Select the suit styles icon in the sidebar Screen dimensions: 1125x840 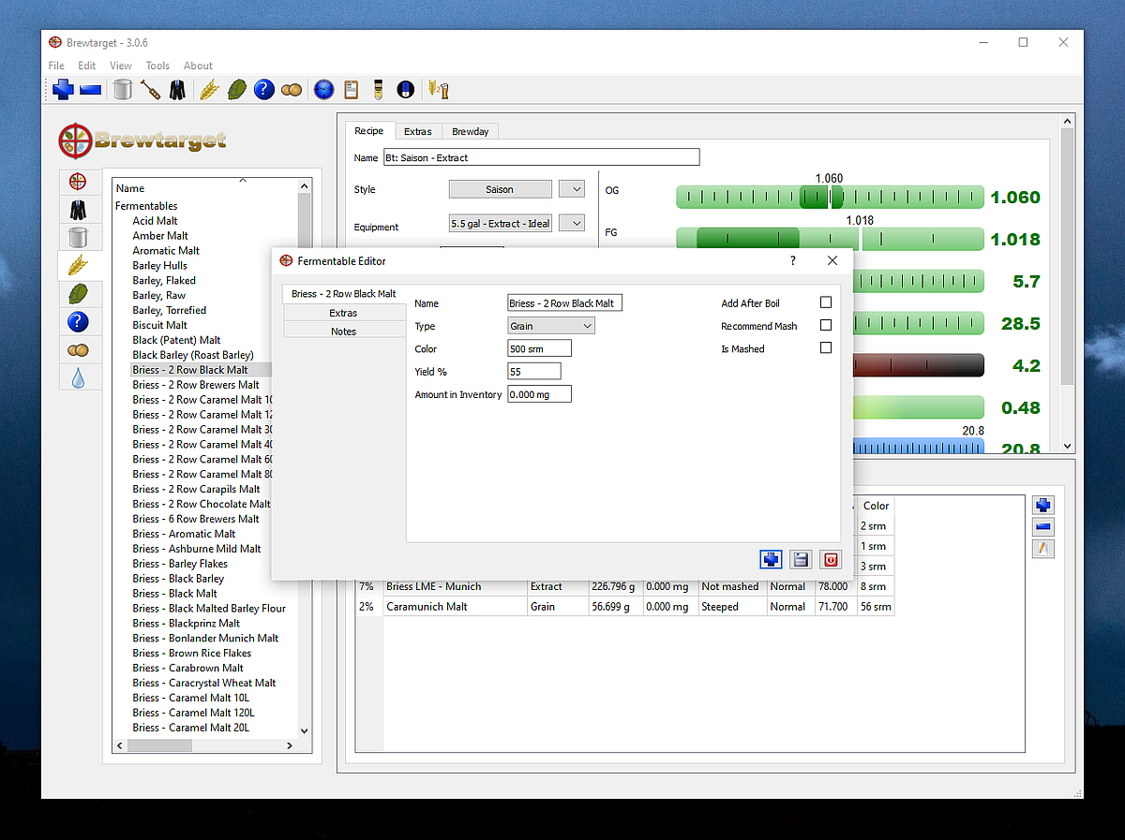pyautogui.click(x=79, y=210)
